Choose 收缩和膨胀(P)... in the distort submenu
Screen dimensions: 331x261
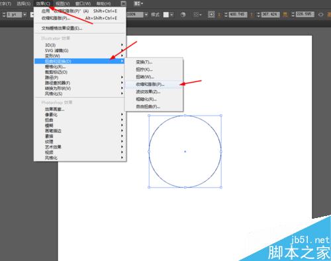[154, 85]
